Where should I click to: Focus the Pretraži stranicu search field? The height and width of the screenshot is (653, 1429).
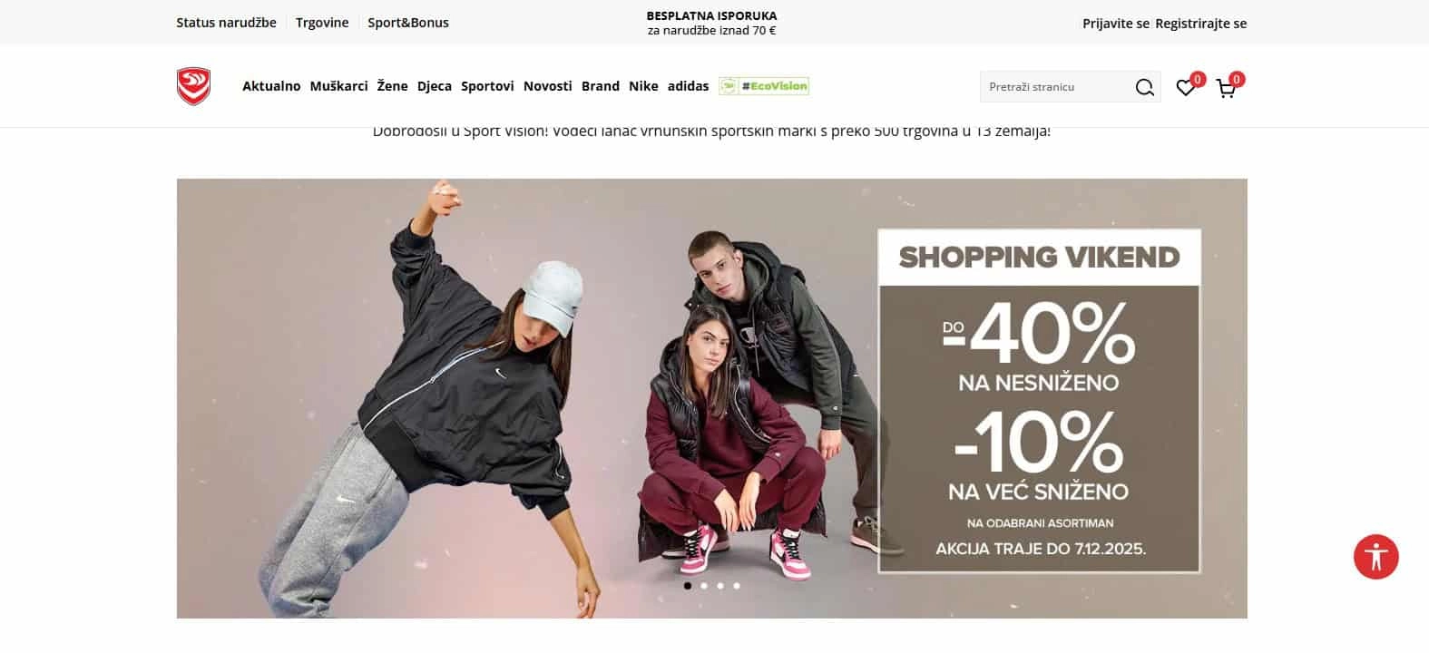pos(1057,87)
